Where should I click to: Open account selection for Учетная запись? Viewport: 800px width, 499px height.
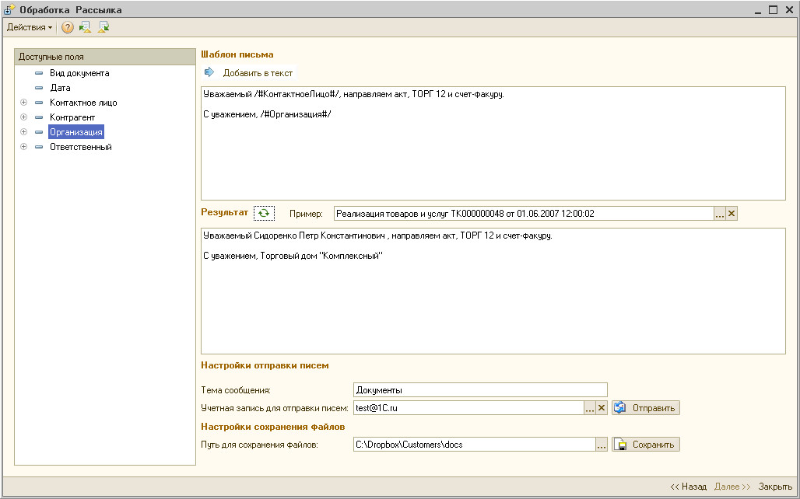589,408
